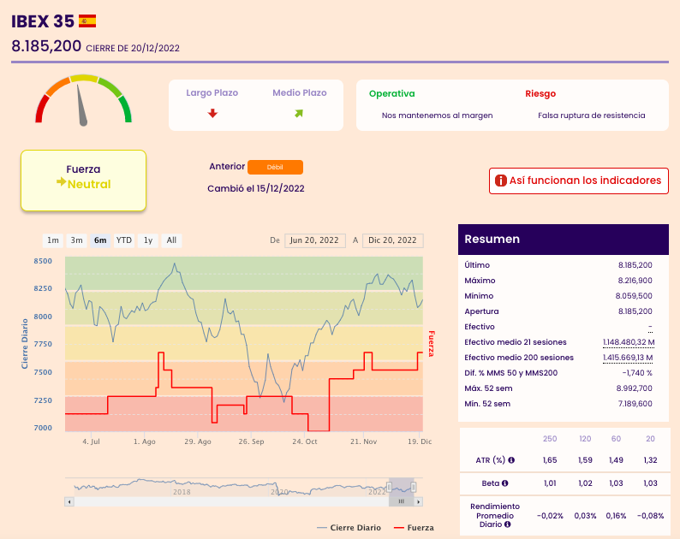Select the All chart range
Screen dimensions: 680x539
(x=172, y=240)
